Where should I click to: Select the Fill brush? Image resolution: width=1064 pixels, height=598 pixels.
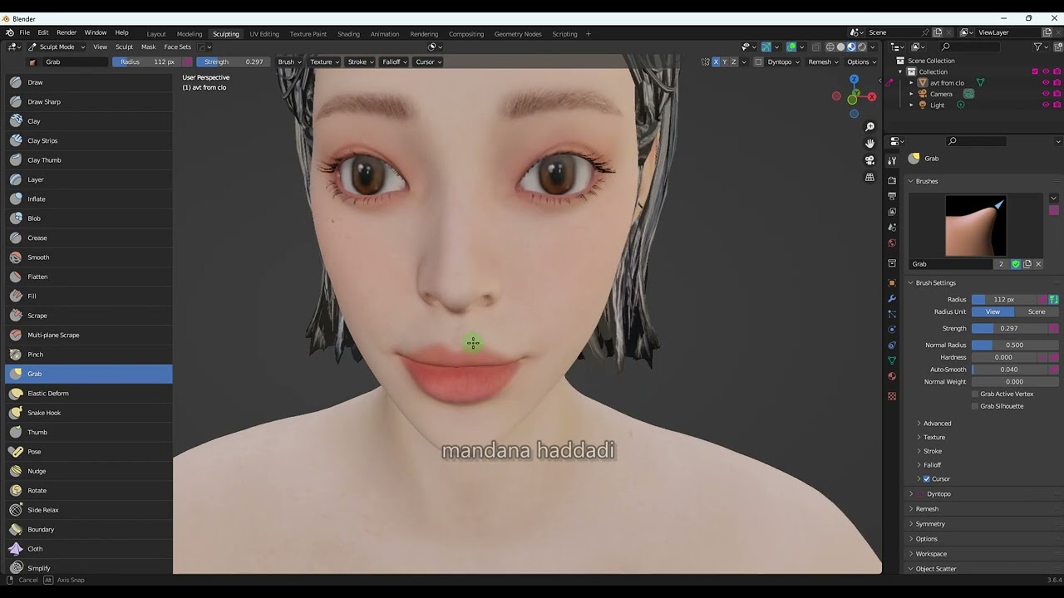(88, 296)
